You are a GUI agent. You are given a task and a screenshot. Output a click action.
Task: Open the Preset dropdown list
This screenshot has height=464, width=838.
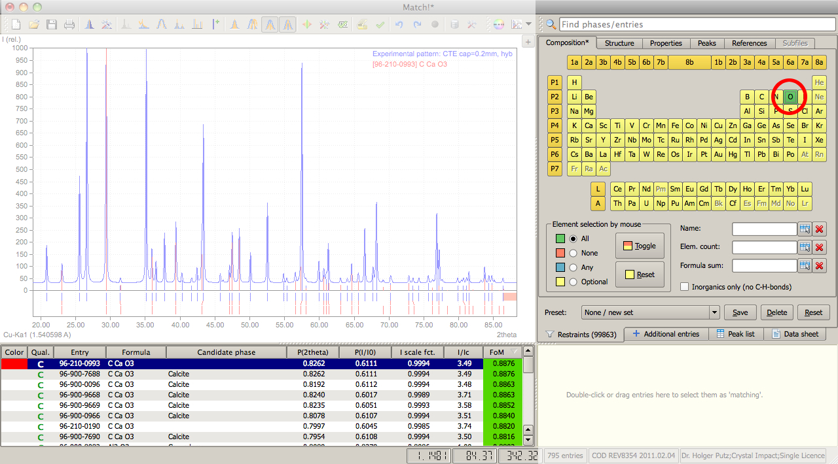coord(714,312)
